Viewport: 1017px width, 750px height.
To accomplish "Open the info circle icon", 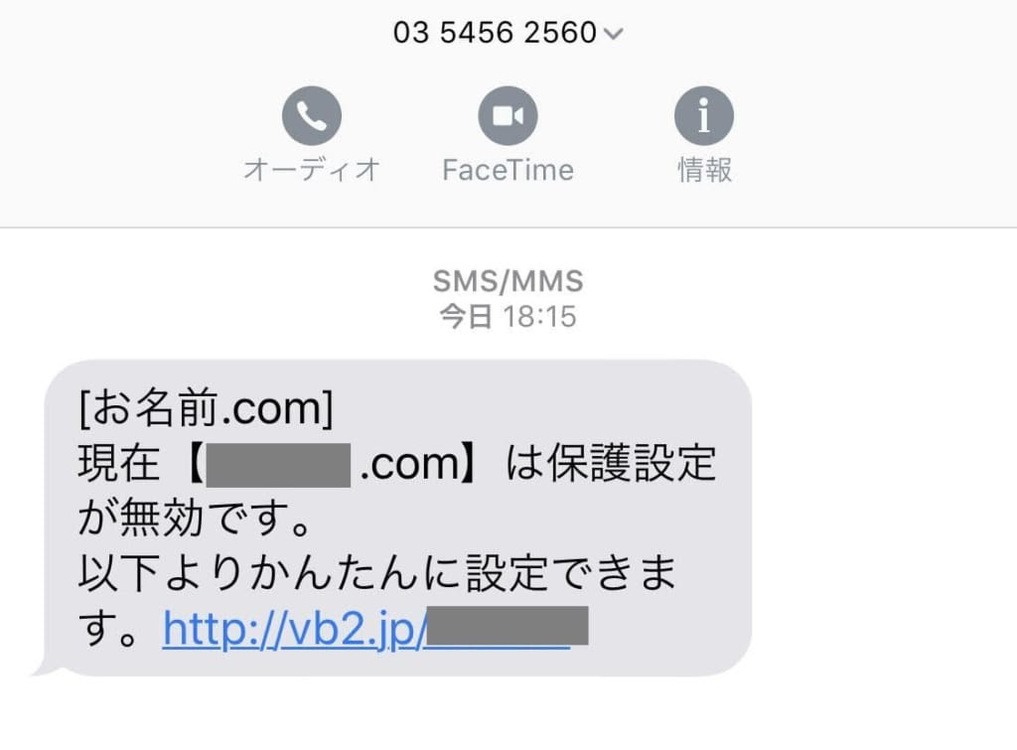I will [704, 115].
